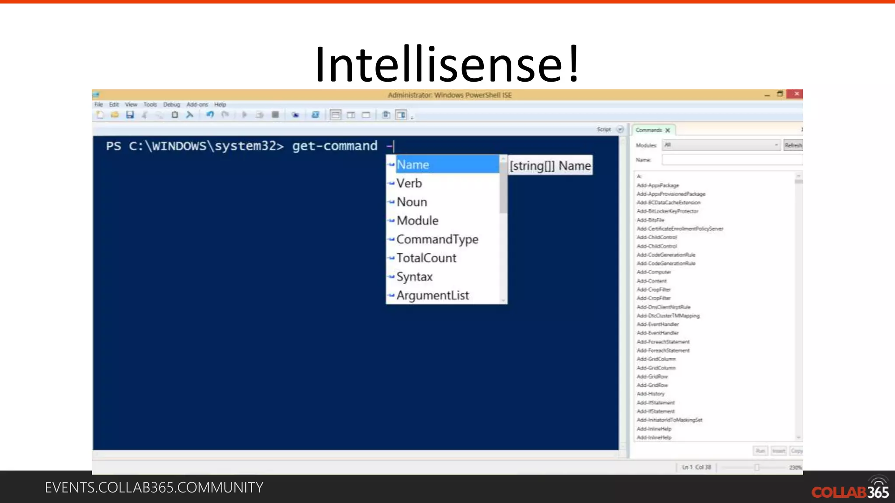The width and height of the screenshot is (895, 503).
Task: Select Add-BitsFile in the command list
Action: pyautogui.click(x=650, y=220)
